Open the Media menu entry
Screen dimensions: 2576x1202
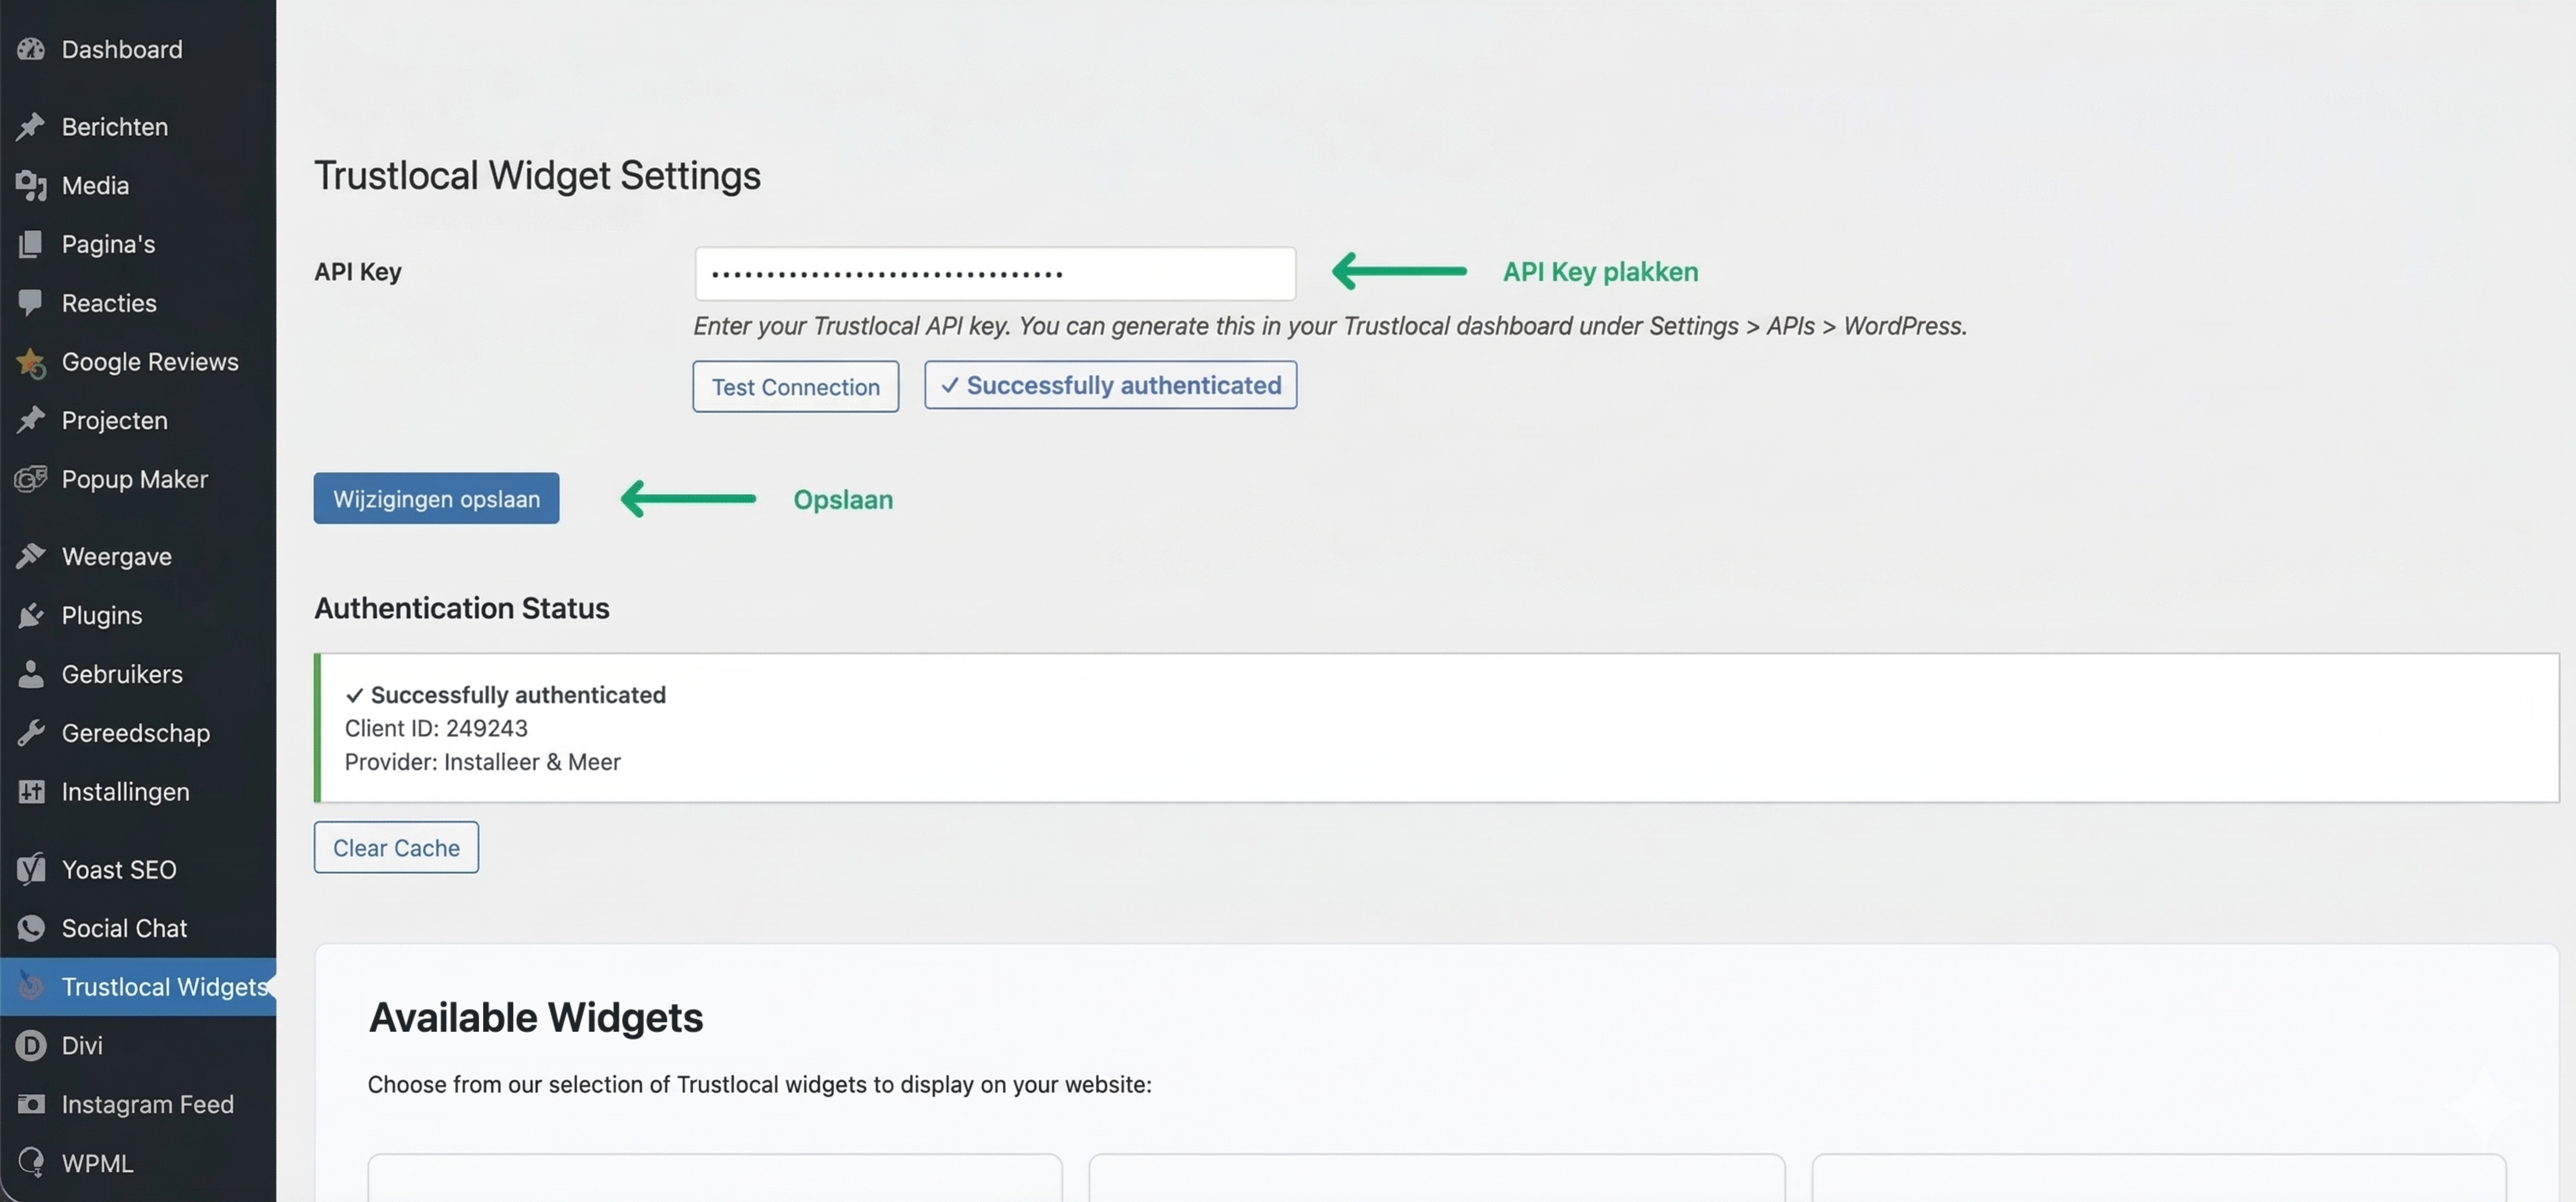tap(95, 185)
